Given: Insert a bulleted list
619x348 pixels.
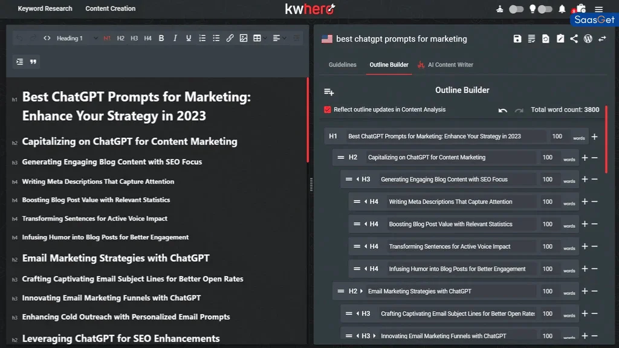Looking at the screenshot, I should 216,38.
